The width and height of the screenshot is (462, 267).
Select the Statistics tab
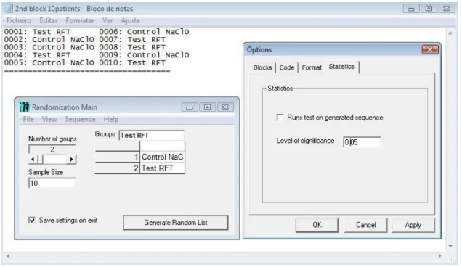click(x=342, y=67)
